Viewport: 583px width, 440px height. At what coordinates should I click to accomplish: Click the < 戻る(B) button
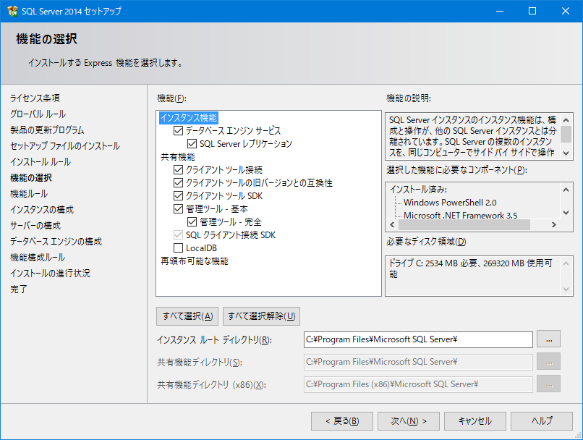coord(342,421)
